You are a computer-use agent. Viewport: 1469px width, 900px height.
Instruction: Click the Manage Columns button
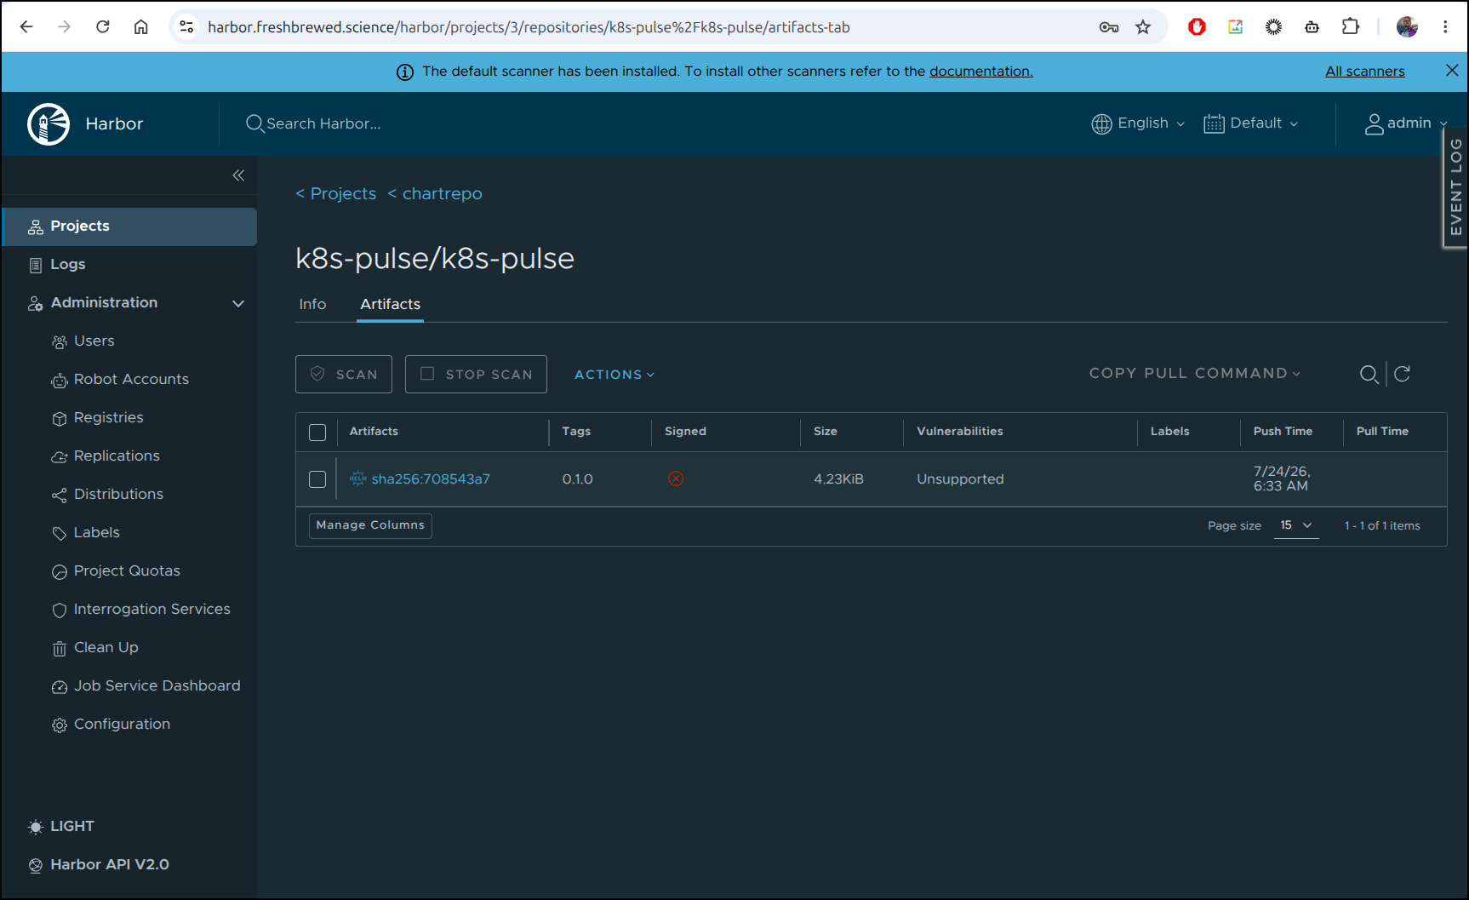click(x=370, y=526)
